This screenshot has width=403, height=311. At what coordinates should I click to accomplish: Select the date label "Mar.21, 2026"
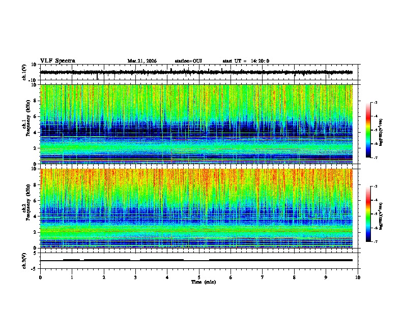pos(142,61)
